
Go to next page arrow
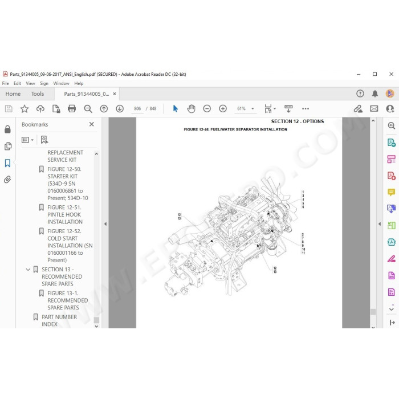point(120,109)
